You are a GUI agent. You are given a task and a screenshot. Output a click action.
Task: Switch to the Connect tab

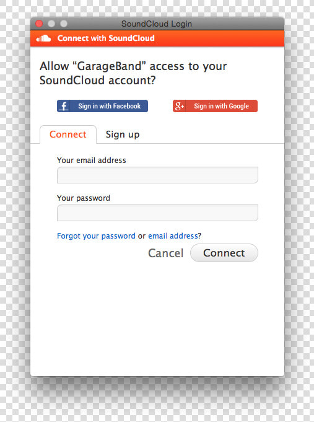(68, 134)
